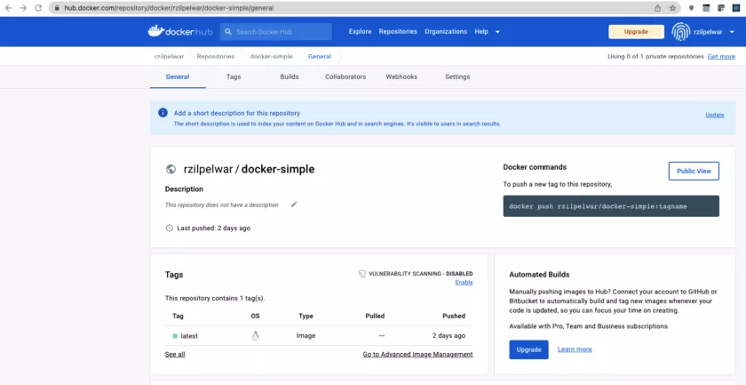Click the browser back arrow
The image size is (746, 385).
(8, 8)
